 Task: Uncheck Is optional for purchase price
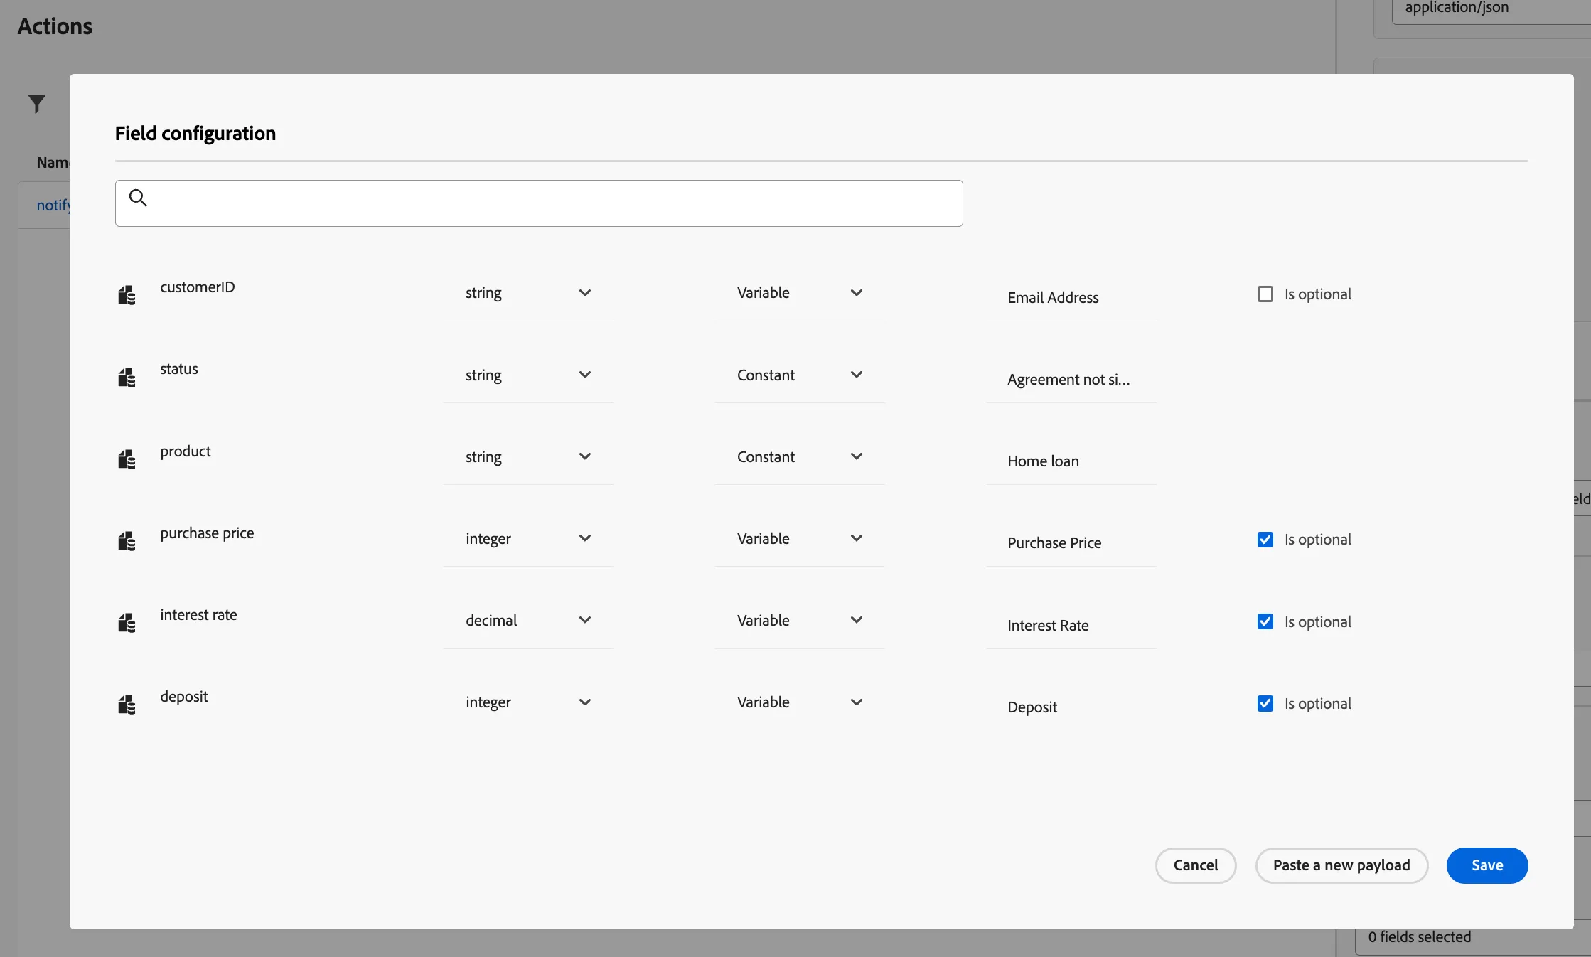(1265, 539)
